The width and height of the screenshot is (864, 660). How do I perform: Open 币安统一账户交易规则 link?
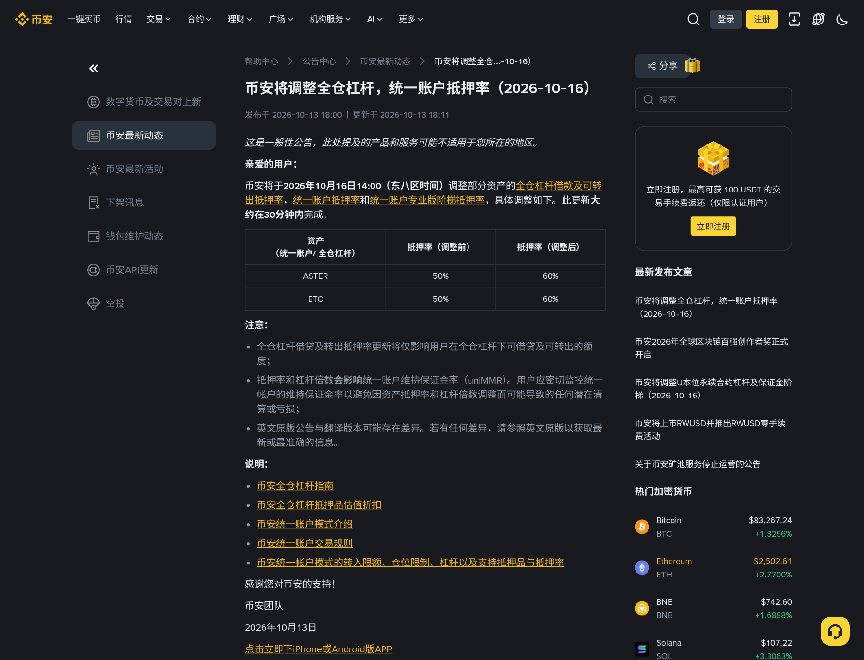coord(305,543)
